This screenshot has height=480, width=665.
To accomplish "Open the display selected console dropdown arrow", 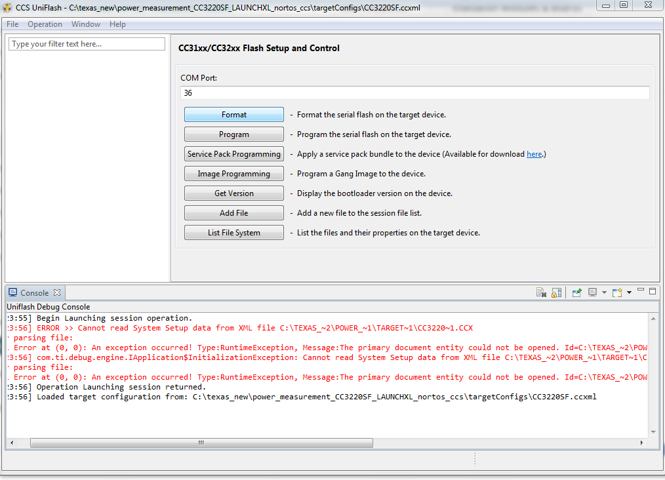I will (605, 292).
